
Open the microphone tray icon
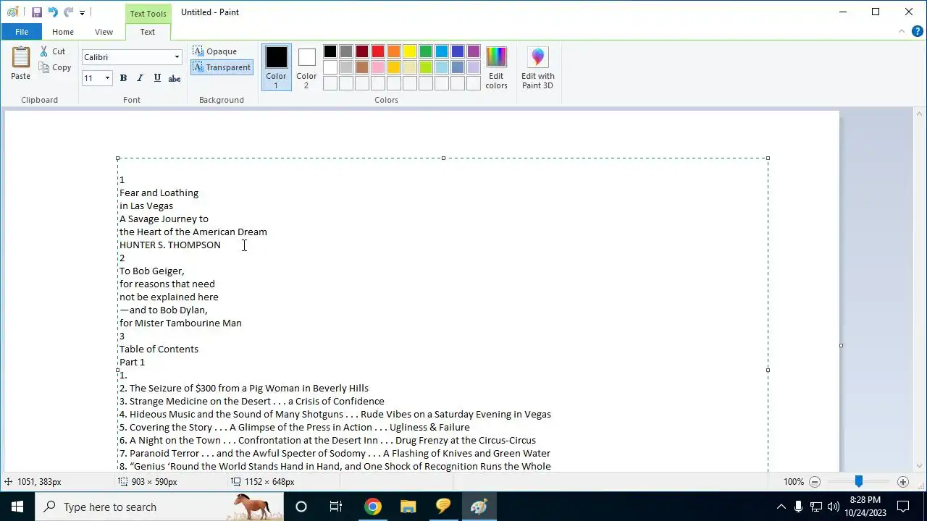click(x=798, y=507)
